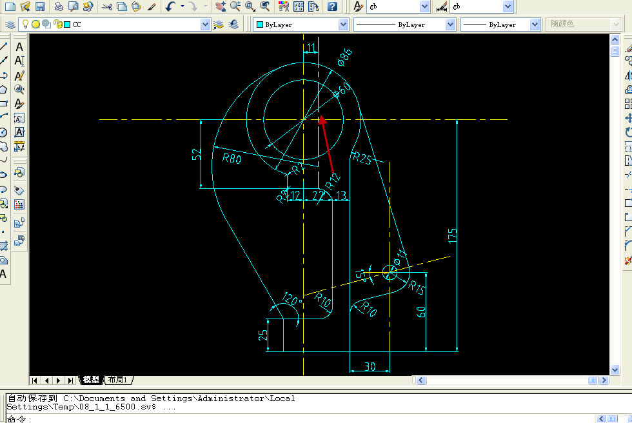
Task: Select the Zoom Window tool
Action: (x=250, y=6)
